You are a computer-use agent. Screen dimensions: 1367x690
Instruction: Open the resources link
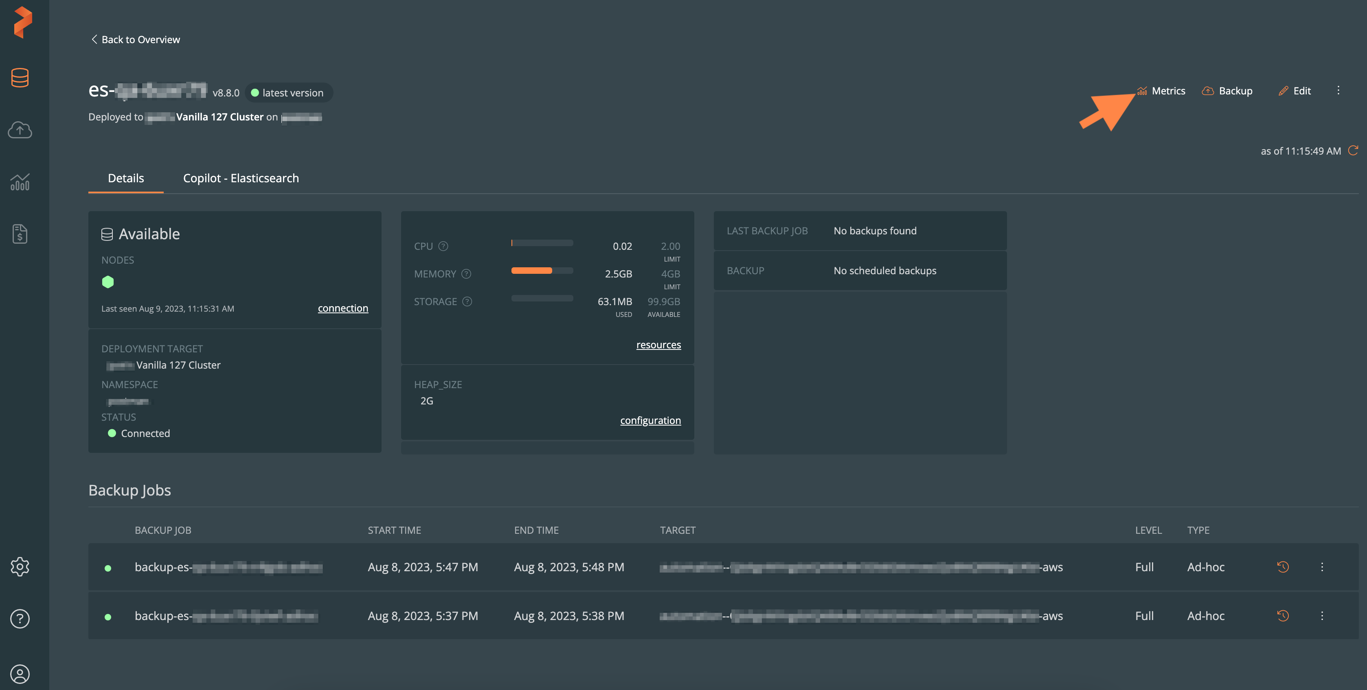click(x=658, y=345)
